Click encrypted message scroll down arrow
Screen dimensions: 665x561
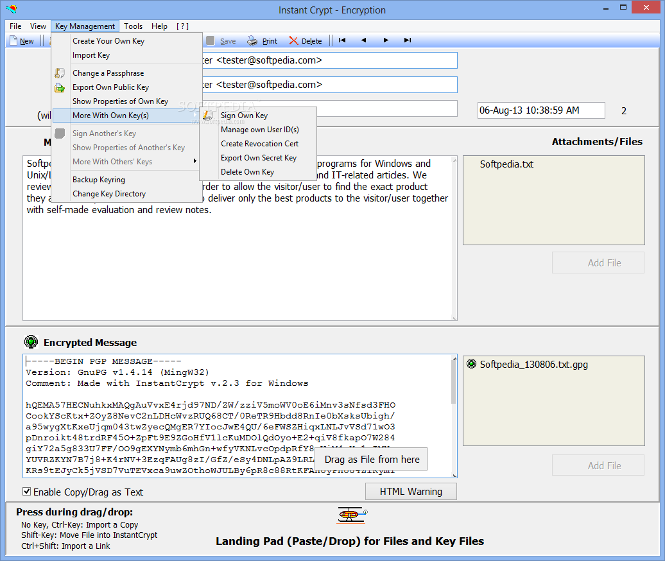(x=454, y=475)
